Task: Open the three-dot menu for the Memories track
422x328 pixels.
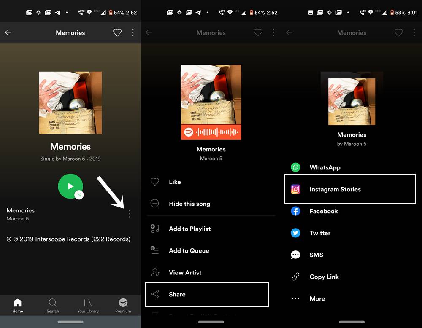Action: coord(130,214)
